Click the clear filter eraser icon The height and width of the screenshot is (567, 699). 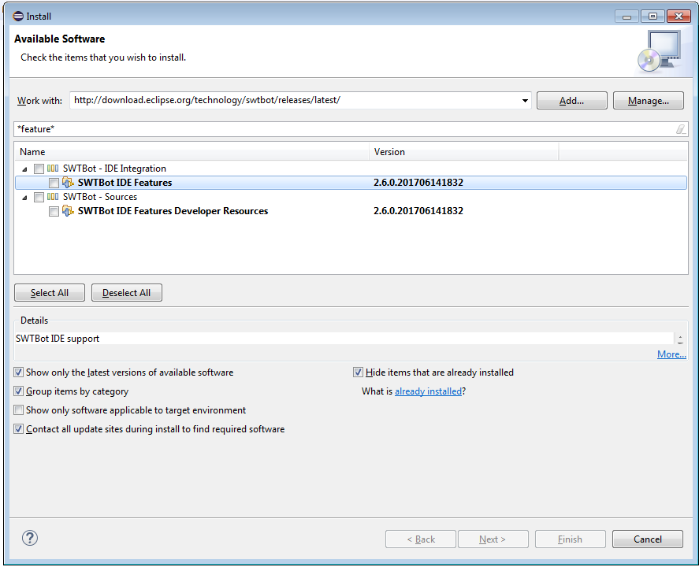coord(680,129)
